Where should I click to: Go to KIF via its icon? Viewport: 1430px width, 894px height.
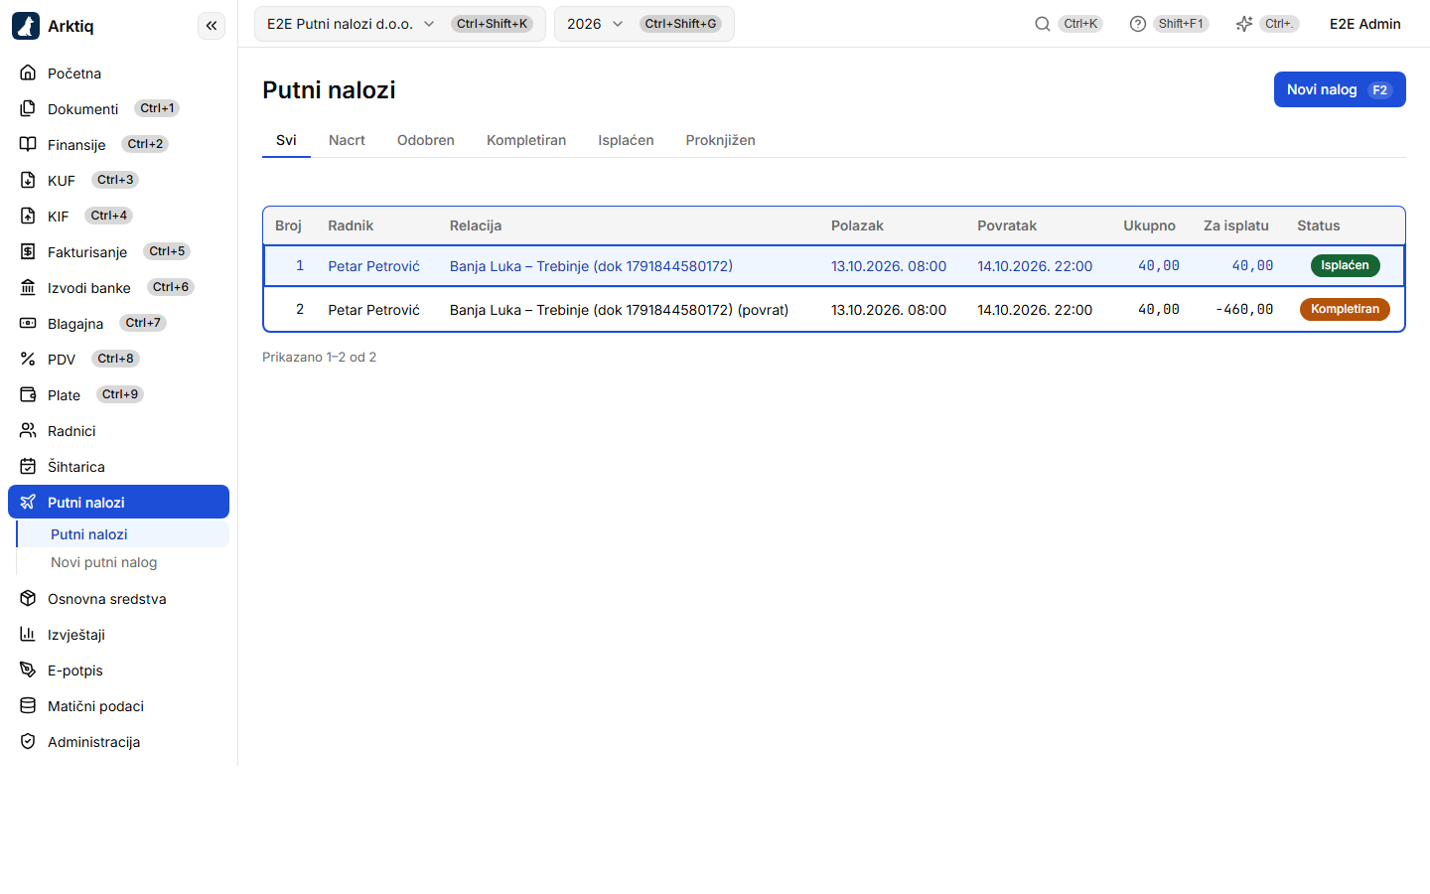[x=28, y=217]
